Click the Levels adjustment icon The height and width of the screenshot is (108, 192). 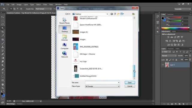point(172,37)
